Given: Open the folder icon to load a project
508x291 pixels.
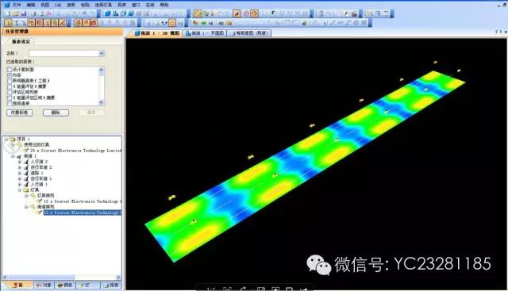Looking at the screenshot, I should (x=16, y=13).
